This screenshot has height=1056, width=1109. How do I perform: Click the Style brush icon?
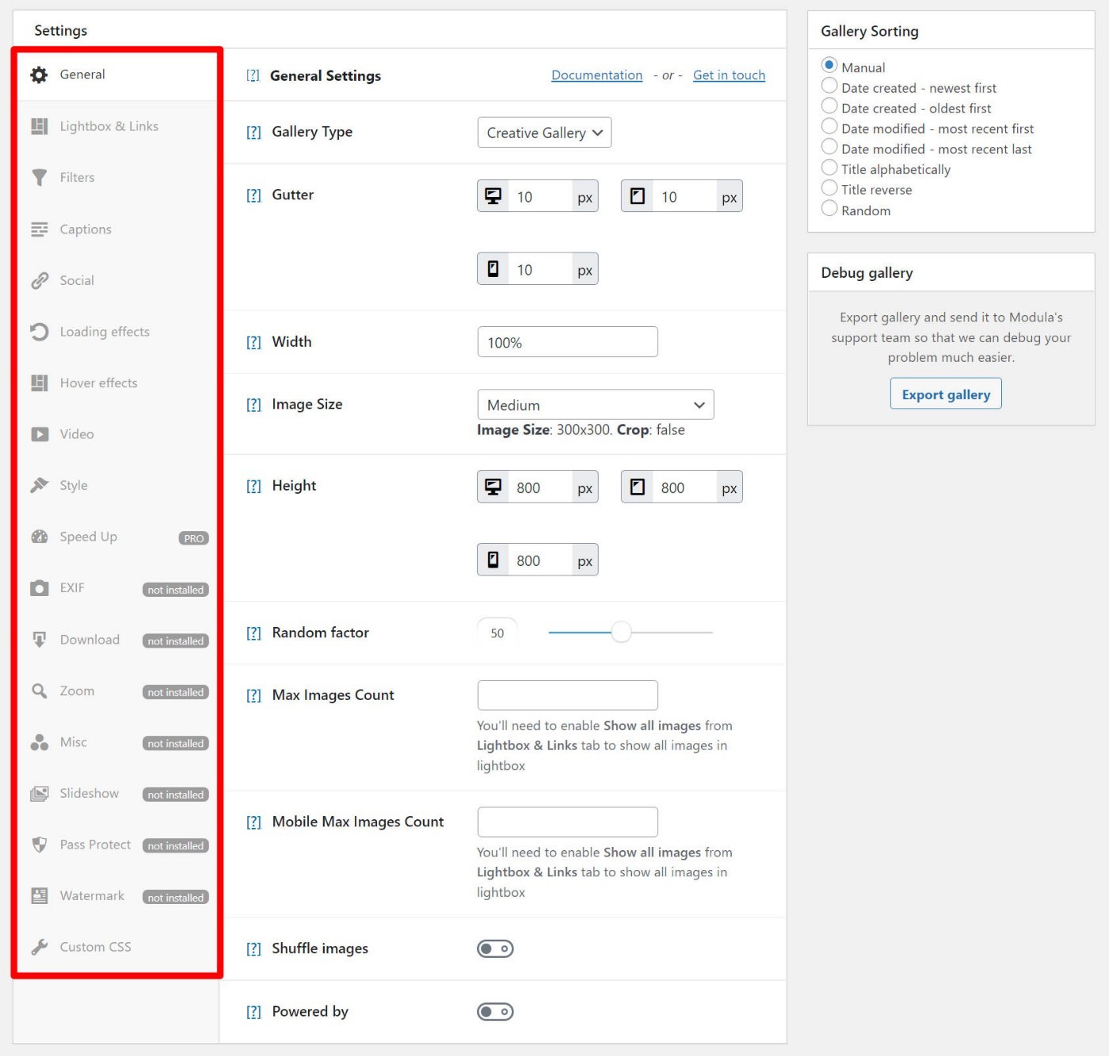coord(39,485)
